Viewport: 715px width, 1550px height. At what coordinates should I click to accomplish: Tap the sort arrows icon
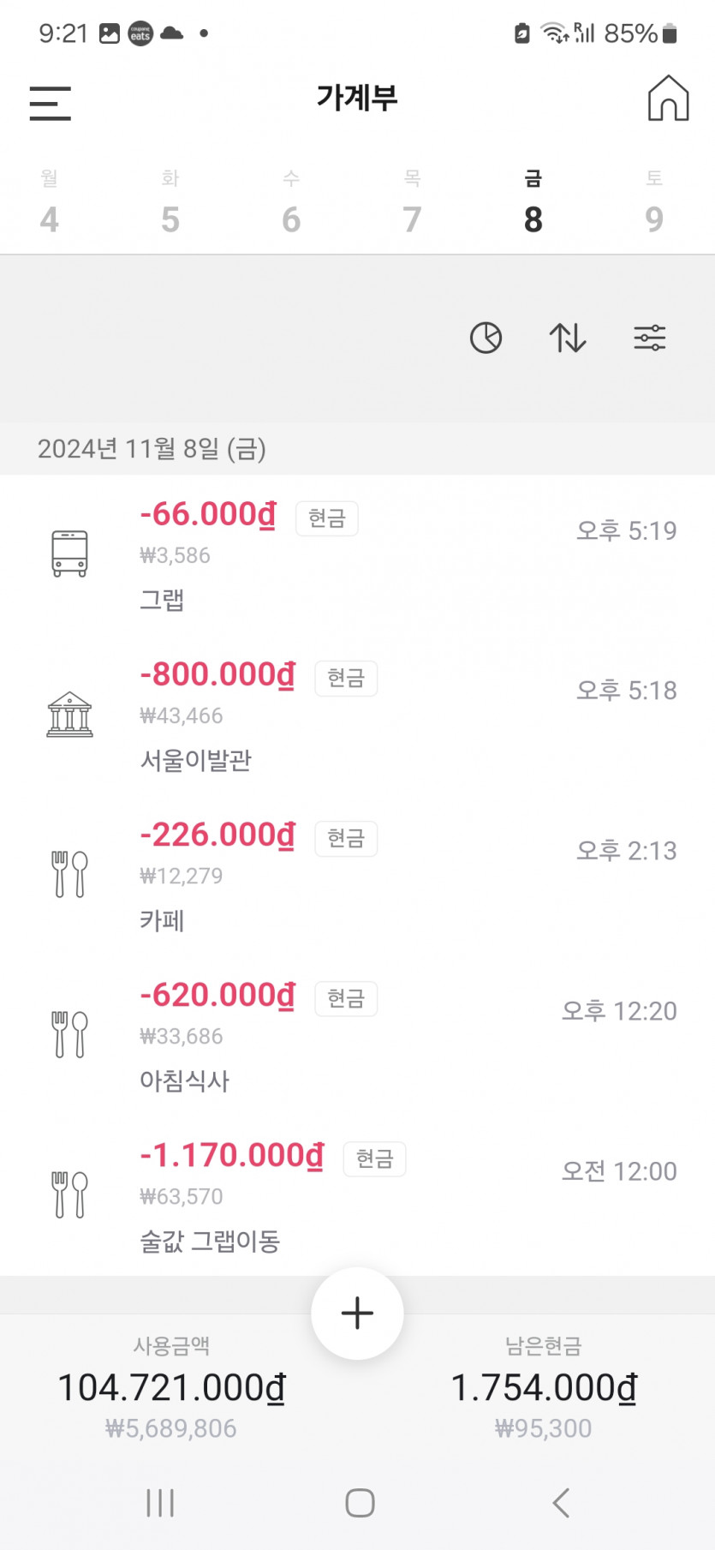point(568,338)
